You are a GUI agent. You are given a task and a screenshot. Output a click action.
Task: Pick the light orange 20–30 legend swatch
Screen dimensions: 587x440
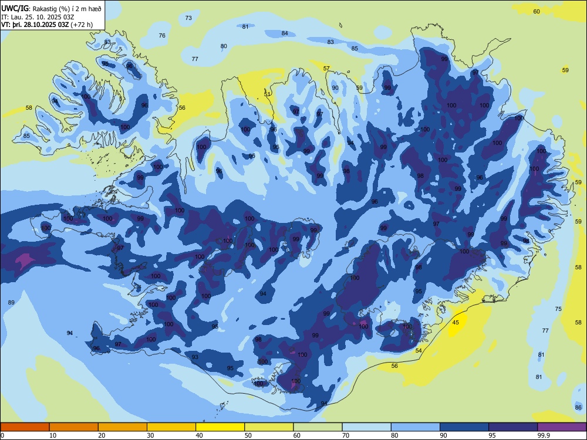[x=123, y=427]
